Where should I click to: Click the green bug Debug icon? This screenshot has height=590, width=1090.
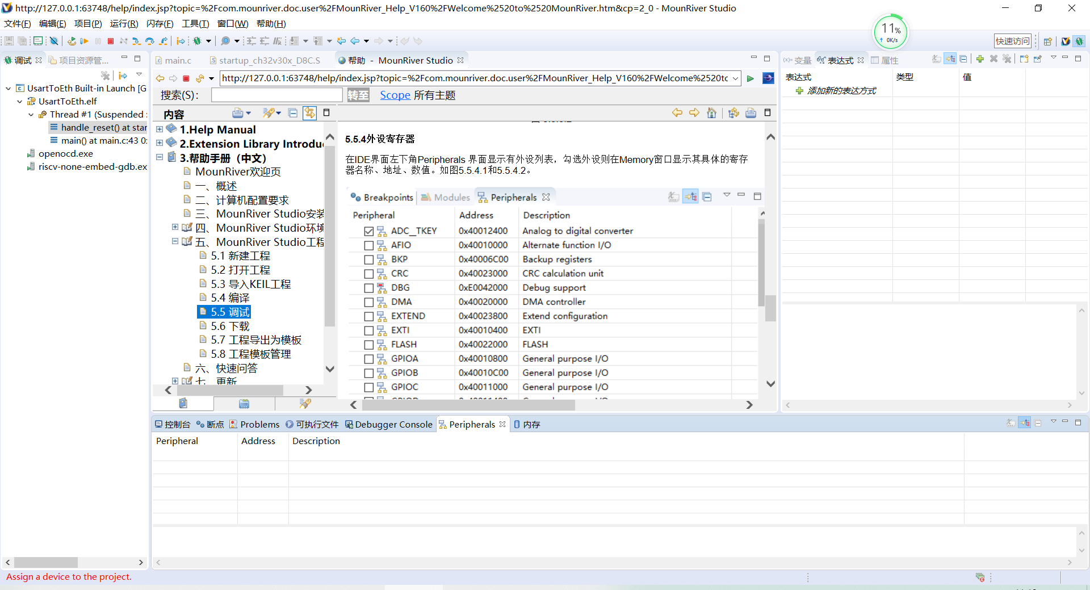pyautogui.click(x=197, y=41)
